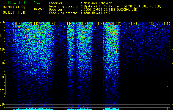Select the meteor count value 3
The height and width of the screenshot is (110, 173).
pyautogui.click(x=39, y=13)
